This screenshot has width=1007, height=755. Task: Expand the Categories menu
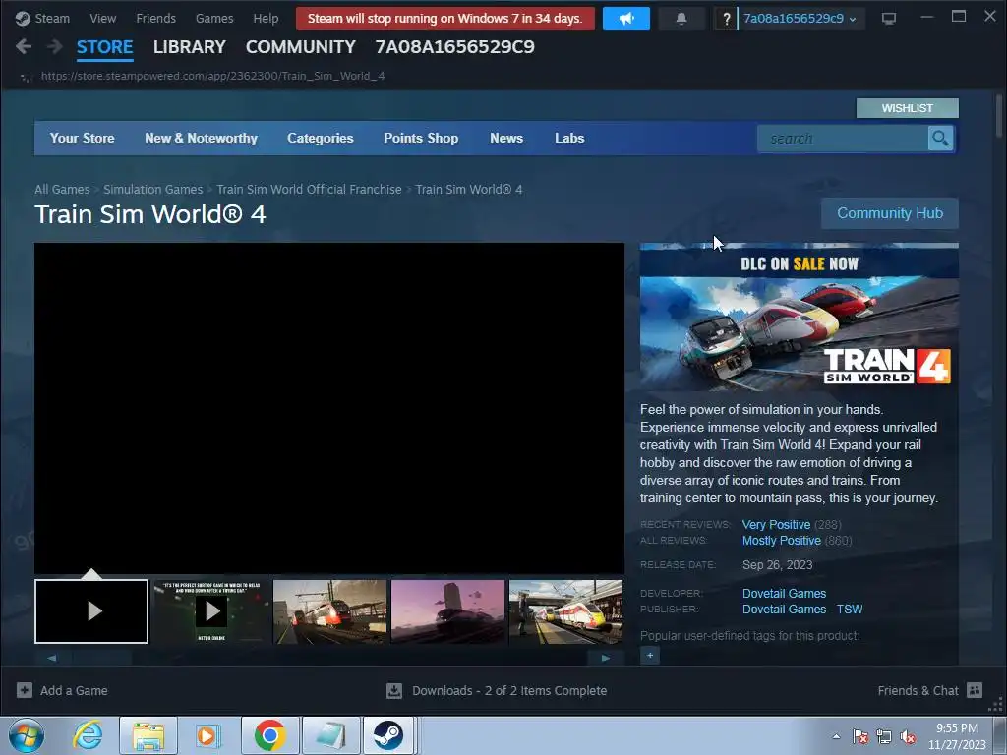click(321, 138)
